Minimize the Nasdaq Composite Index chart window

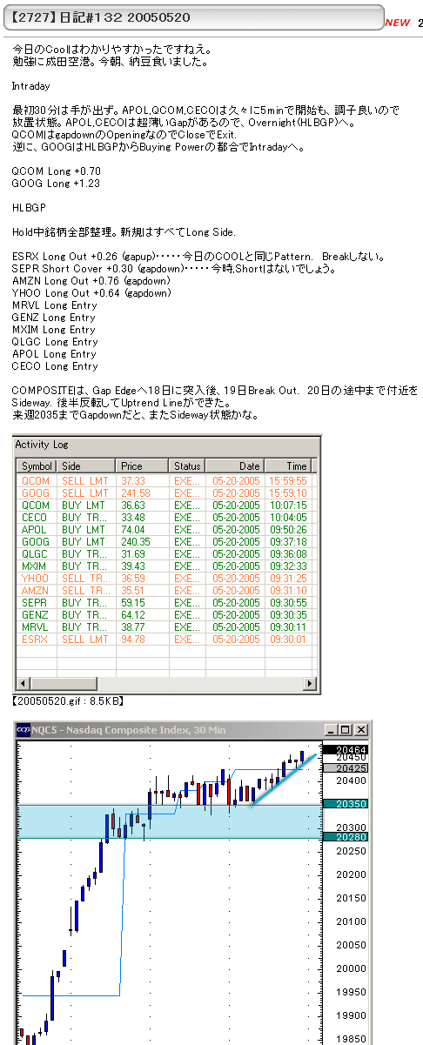[x=331, y=730]
